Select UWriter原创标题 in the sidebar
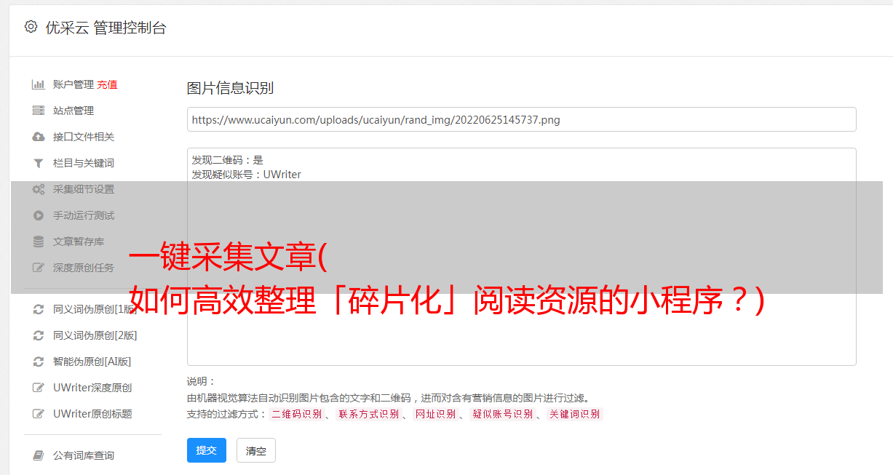 pos(92,414)
